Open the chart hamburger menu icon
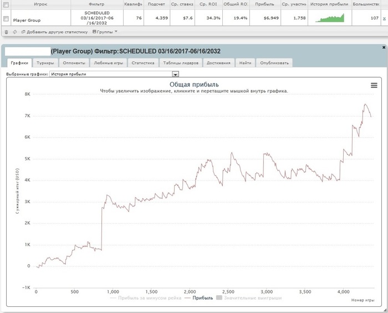The image size is (388, 313). [374, 85]
